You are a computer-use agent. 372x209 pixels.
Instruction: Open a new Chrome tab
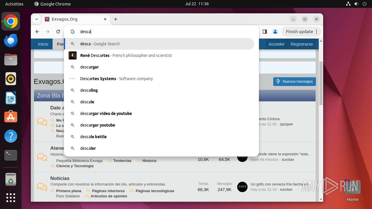116,19
